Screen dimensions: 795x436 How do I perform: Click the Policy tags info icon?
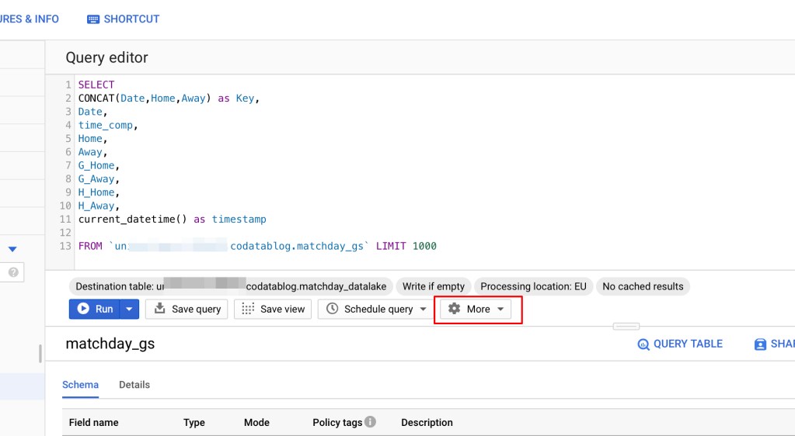[x=370, y=421]
